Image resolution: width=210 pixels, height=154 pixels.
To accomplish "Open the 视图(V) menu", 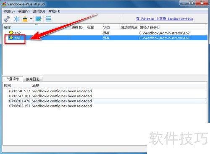I will click(x=24, y=11).
